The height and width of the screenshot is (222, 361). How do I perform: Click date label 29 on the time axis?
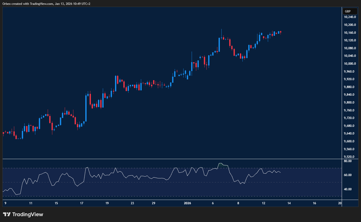(x=153, y=203)
